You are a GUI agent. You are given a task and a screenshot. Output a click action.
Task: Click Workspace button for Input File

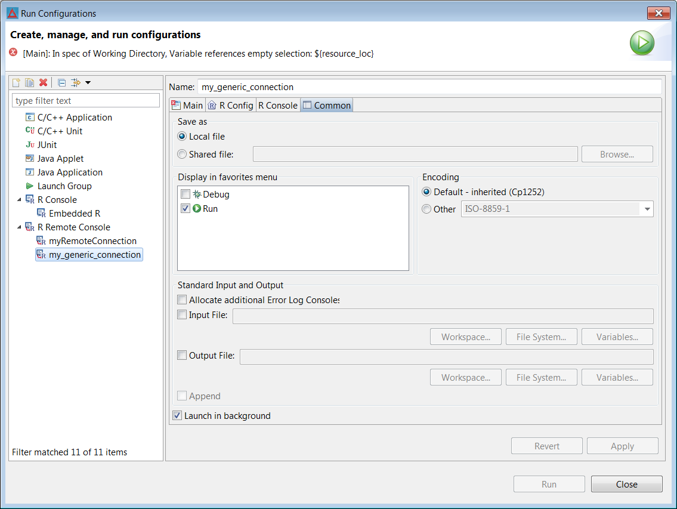[465, 337]
